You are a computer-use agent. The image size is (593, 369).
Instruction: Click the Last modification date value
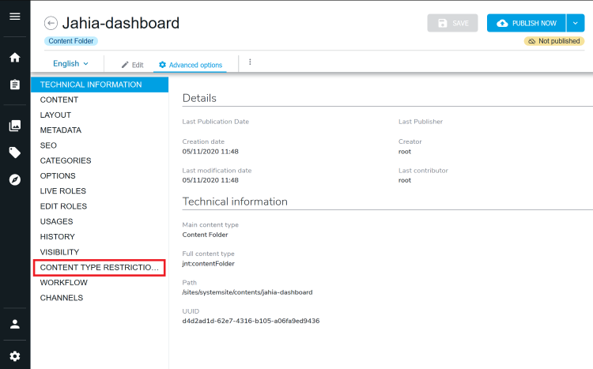(x=210, y=180)
